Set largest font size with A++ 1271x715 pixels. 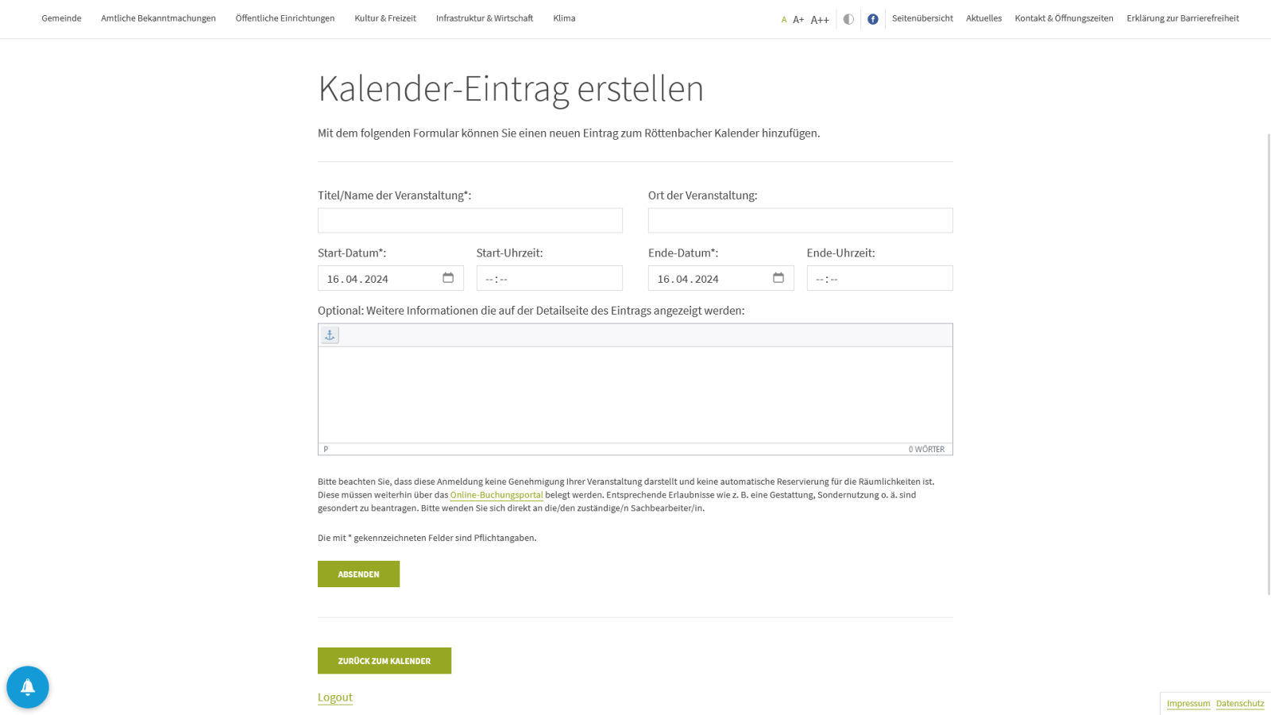click(819, 18)
